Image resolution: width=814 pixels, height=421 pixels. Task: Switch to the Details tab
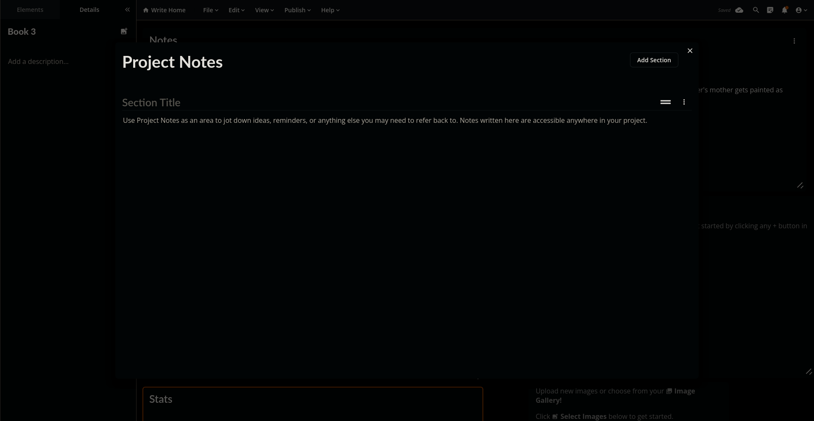[x=89, y=10]
